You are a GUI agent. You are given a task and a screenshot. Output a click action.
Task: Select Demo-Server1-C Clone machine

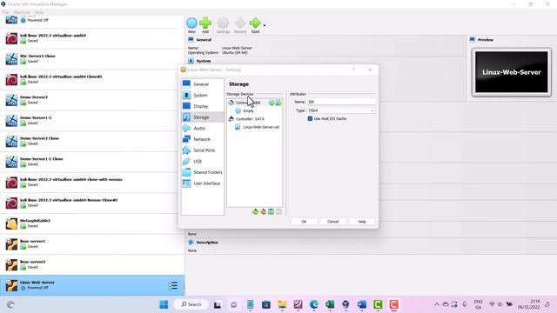click(92, 162)
